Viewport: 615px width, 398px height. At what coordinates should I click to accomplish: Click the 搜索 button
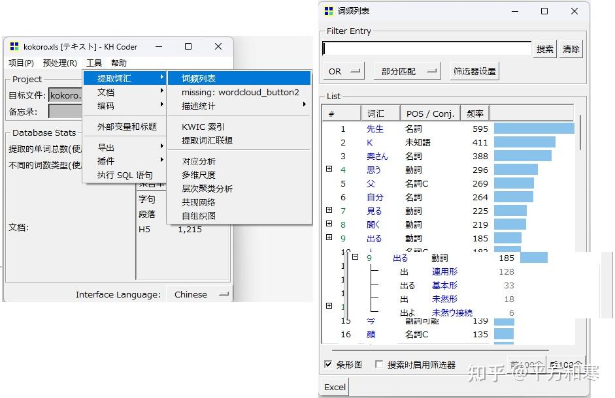(x=545, y=48)
